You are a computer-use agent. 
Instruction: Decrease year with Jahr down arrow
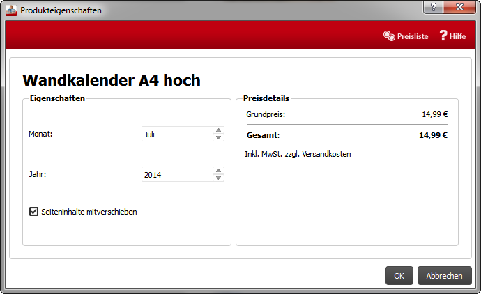click(218, 178)
